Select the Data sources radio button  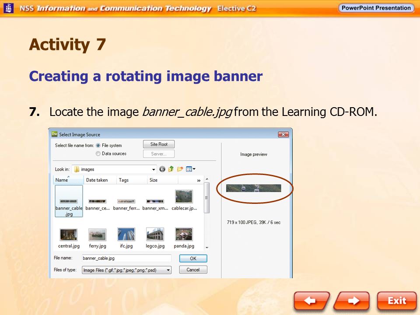[98, 154]
